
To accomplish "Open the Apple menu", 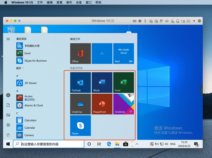I will pyautogui.click(x=6, y=3).
